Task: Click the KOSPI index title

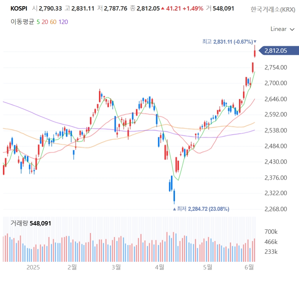Action: pyautogui.click(x=19, y=9)
